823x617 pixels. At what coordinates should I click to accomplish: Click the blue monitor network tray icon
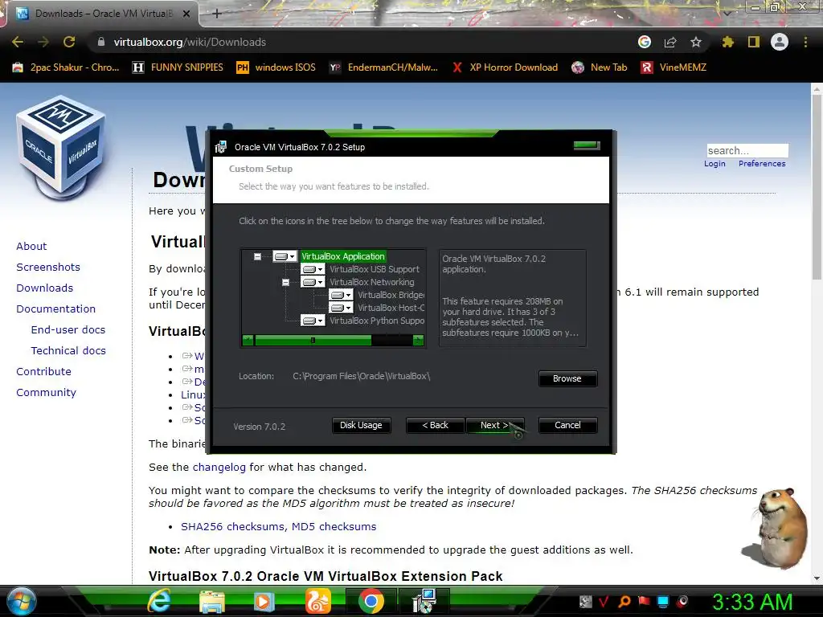[x=663, y=601]
